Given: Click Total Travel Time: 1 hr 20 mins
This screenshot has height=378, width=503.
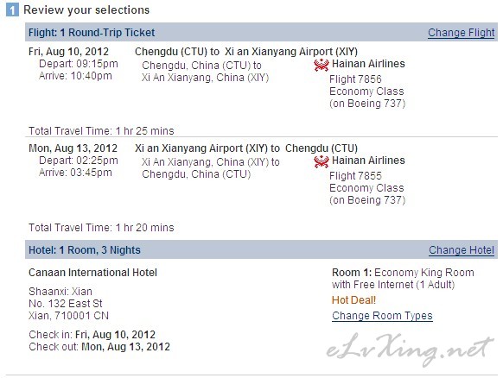Looking at the screenshot, I should click(101, 228).
